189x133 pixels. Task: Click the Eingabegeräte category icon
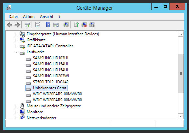tap(22, 34)
